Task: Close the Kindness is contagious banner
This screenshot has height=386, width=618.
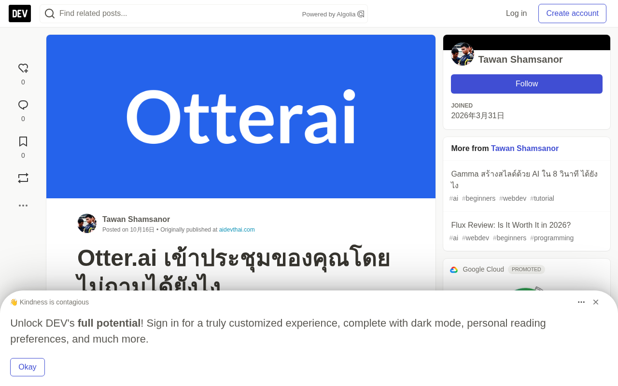Action: pyautogui.click(x=596, y=302)
